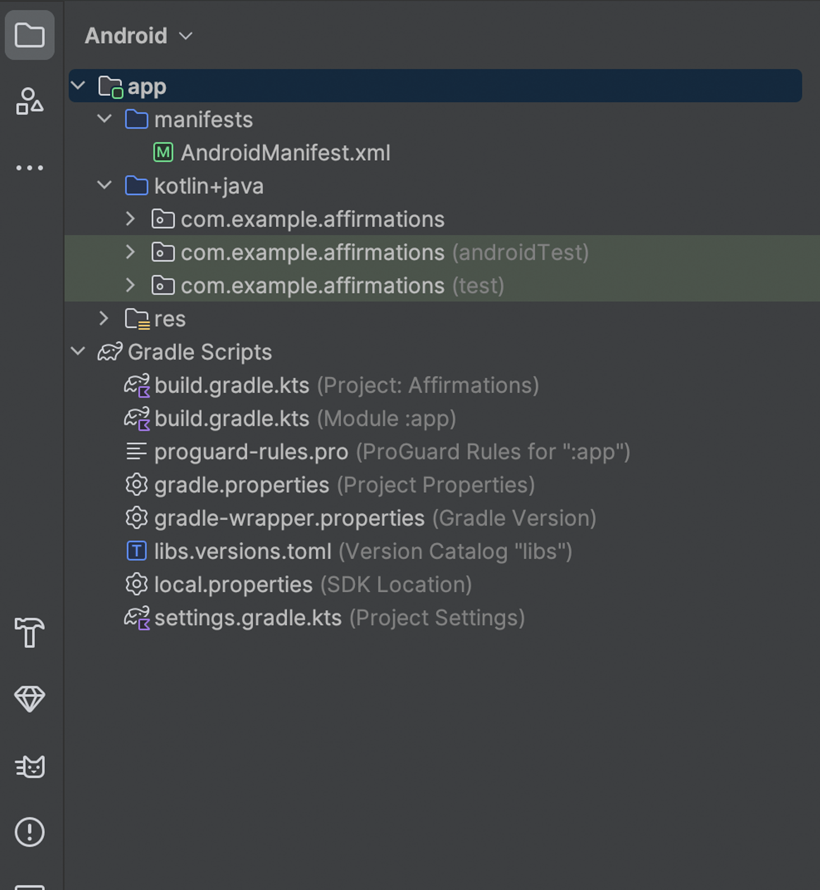Click the proguard-rules.pro text file icon
820x890 pixels.
(x=137, y=451)
